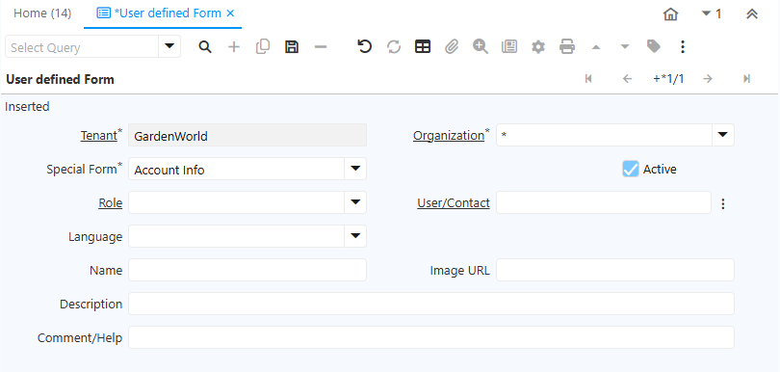
Task: Open toolbar overflow three-dots menu
Action: click(683, 47)
